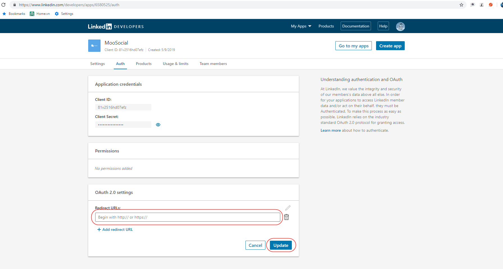
Task: Focus the Redirect URL input field
Action: 188,217
